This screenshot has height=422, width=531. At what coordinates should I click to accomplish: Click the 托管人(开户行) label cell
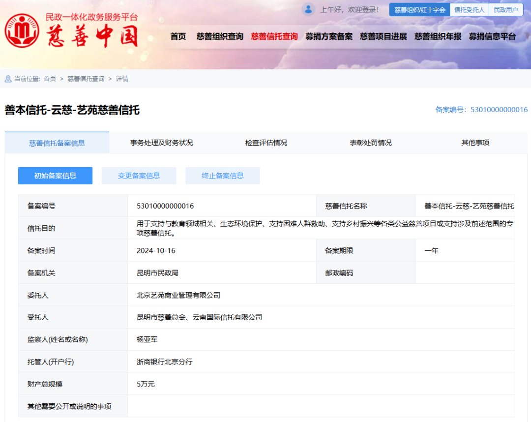tap(73, 362)
